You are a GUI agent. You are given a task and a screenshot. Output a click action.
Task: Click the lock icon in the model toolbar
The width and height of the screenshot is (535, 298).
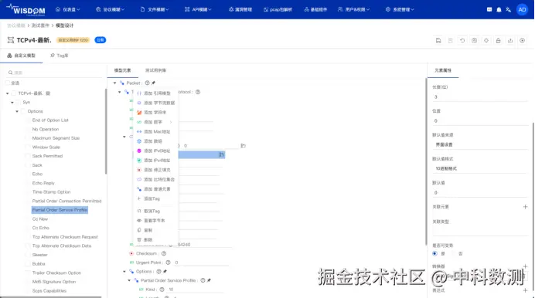tap(498, 40)
